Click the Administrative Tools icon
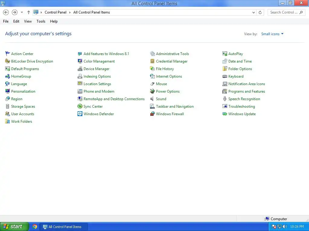 coord(152,54)
